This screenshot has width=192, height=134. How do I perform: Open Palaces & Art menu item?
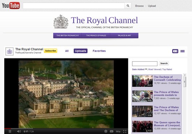tap(124, 35)
